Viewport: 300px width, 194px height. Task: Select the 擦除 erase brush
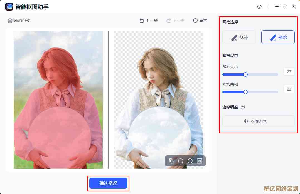(278, 37)
